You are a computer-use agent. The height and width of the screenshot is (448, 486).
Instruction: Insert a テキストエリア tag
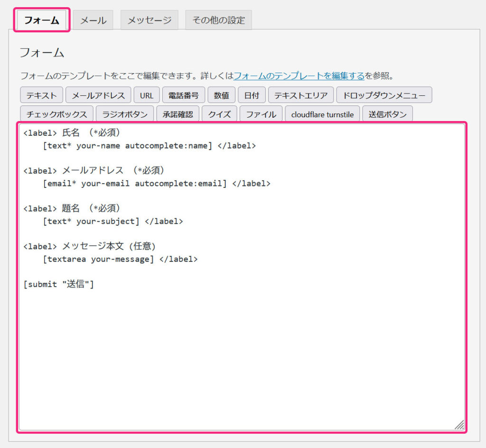pos(301,95)
